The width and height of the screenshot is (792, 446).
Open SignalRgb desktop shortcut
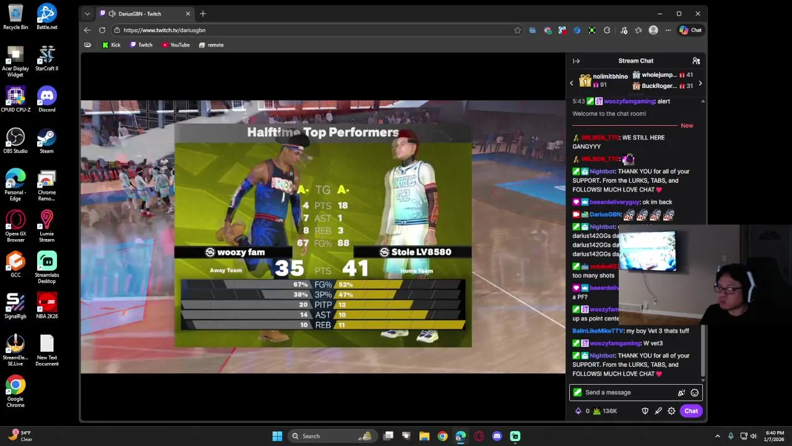(x=15, y=305)
